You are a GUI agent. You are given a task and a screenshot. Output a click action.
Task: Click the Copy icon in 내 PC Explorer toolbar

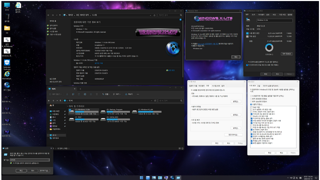(x=73, y=94)
